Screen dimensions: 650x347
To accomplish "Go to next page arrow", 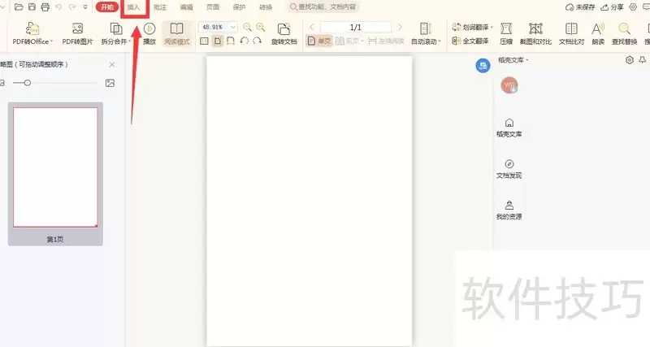I will point(400,28).
